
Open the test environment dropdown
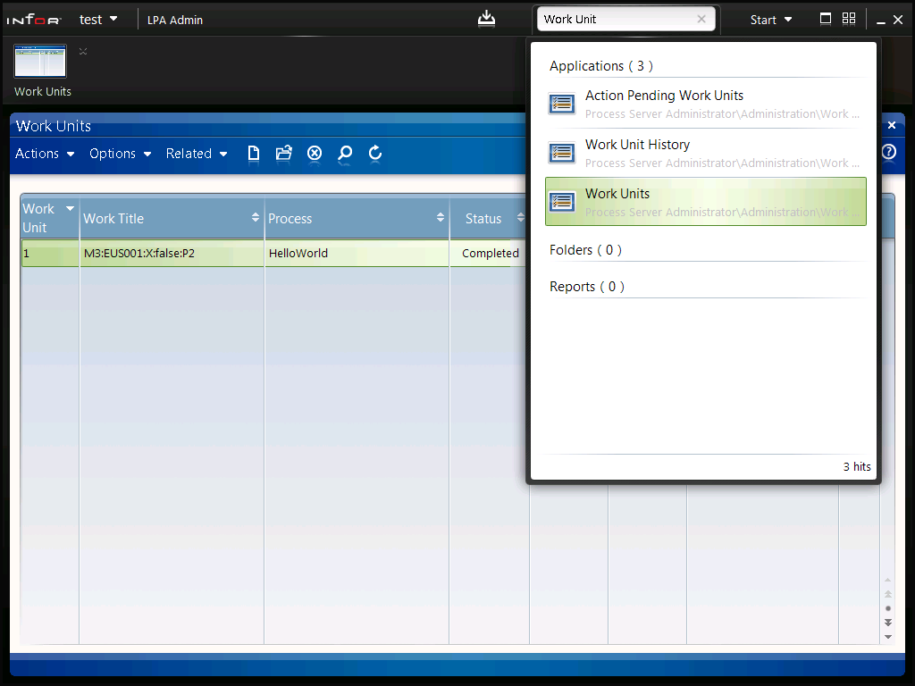(x=98, y=20)
